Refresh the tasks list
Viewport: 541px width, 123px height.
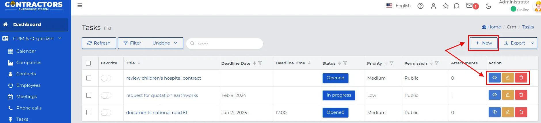point(99,43)
